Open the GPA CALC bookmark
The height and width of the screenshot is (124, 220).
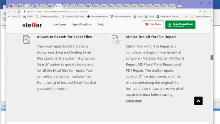tap(14, 17)
